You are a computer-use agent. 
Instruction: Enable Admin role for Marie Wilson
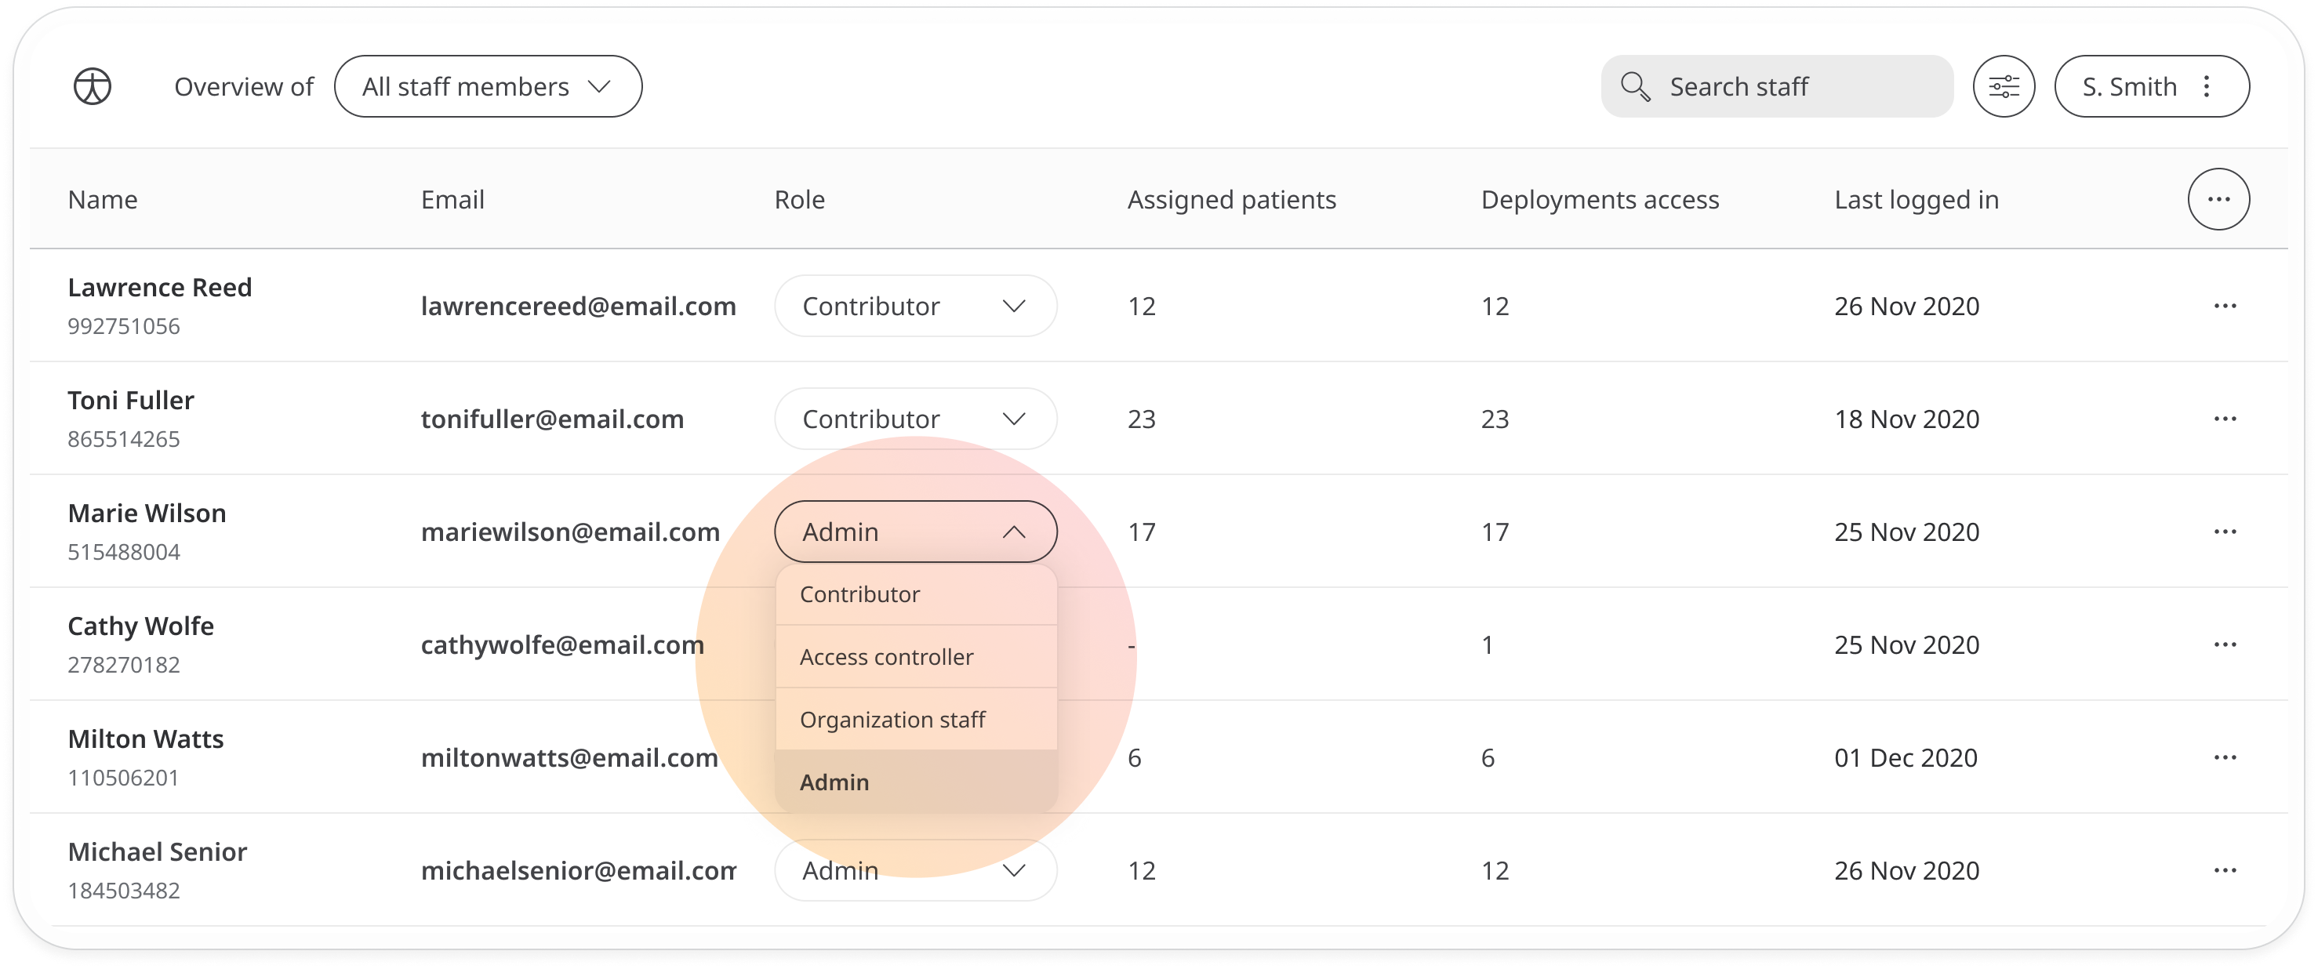[834, 782]
